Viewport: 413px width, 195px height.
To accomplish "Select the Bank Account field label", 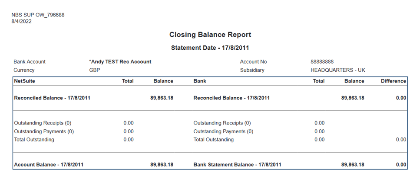I will 30,62.
